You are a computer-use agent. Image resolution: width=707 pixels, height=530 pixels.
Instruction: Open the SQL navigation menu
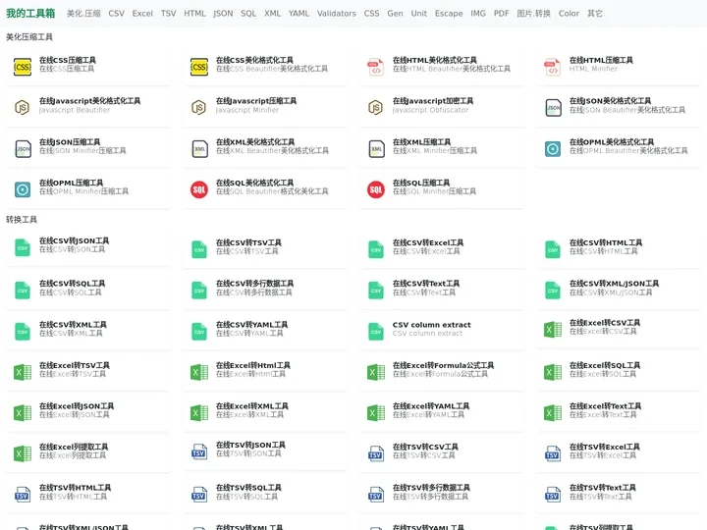point(248,14)
